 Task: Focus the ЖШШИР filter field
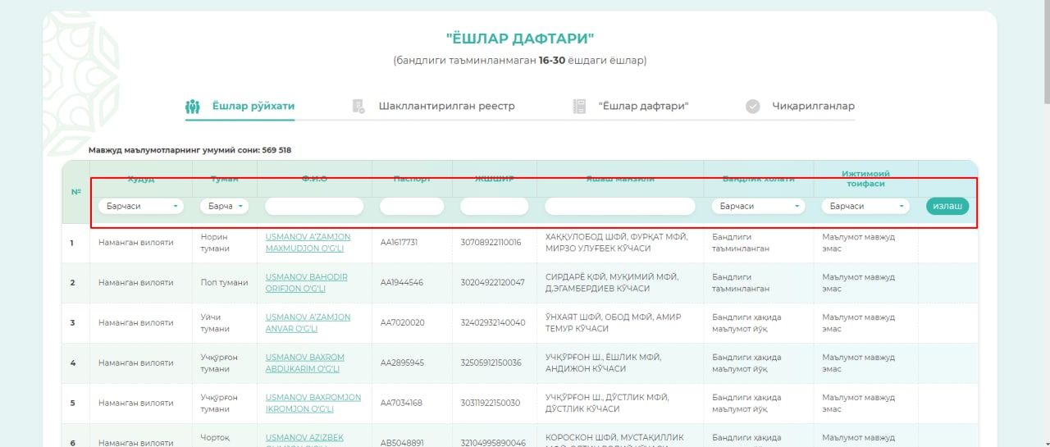point(495,207)
